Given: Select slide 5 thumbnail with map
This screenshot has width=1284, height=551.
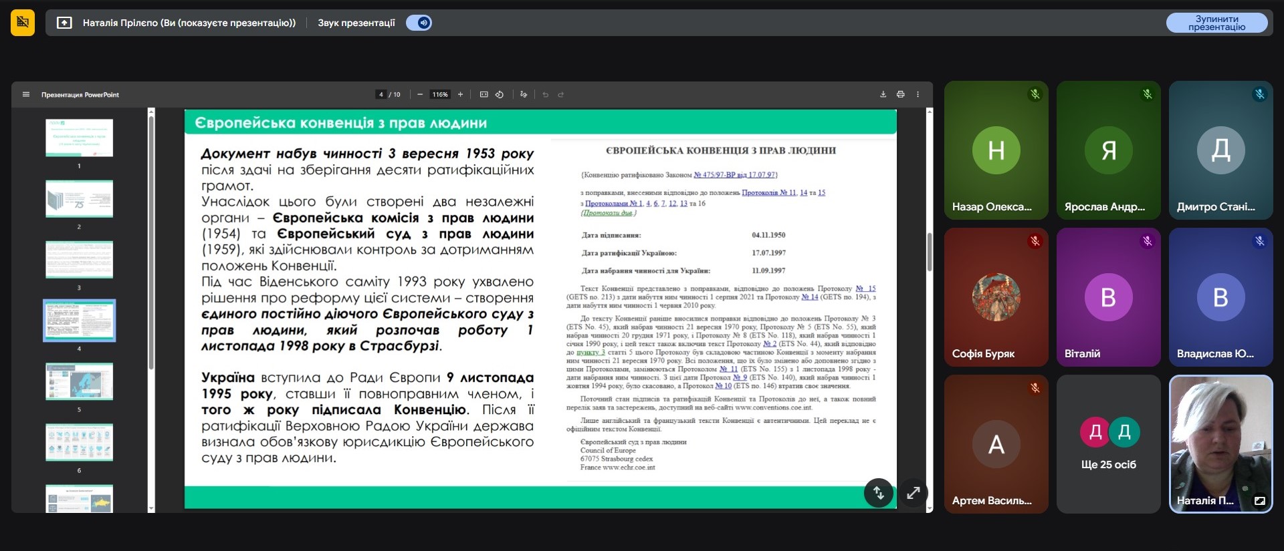Looking at the screenshot, I should 79,381.
